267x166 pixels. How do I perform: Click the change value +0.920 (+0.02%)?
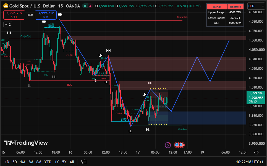(188, 6)
